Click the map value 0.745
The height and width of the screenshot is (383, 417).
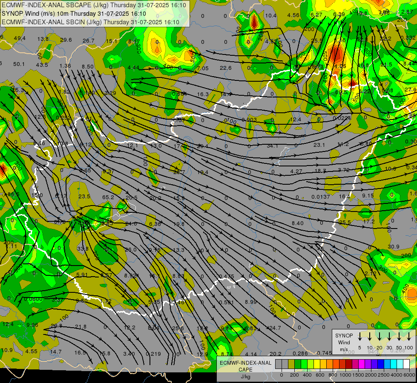(x=325, y=353)
